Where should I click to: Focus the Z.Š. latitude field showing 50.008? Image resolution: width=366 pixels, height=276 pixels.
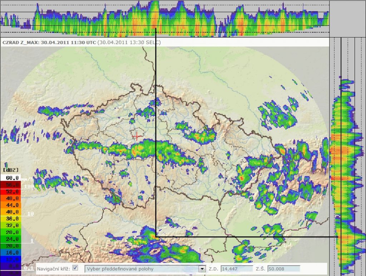283,269
